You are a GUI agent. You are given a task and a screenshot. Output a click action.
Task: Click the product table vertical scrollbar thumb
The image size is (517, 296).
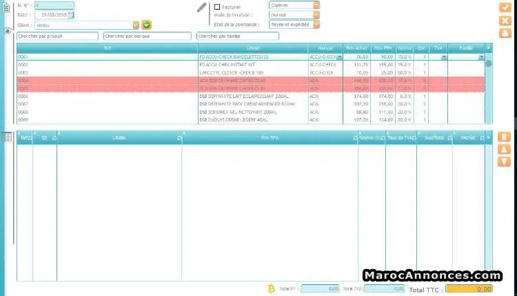(488, 63)
